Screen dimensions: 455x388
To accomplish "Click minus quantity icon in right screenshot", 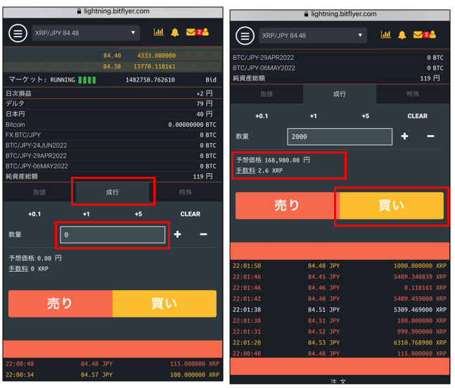I will coord(430,136).
